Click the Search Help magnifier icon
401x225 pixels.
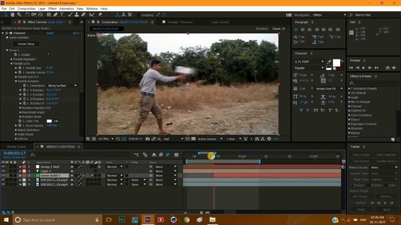(351, 15)
